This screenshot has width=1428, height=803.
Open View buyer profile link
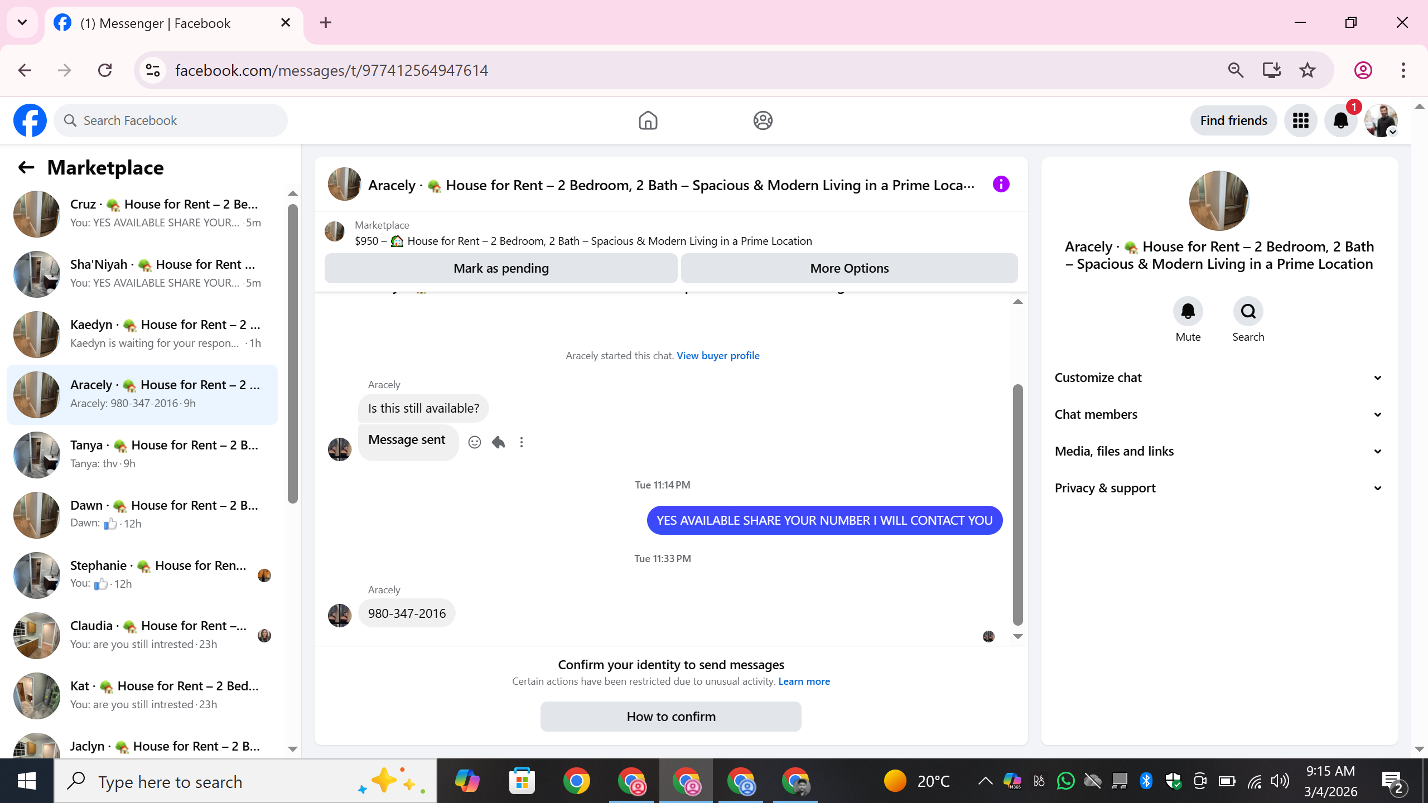point(718,355)
